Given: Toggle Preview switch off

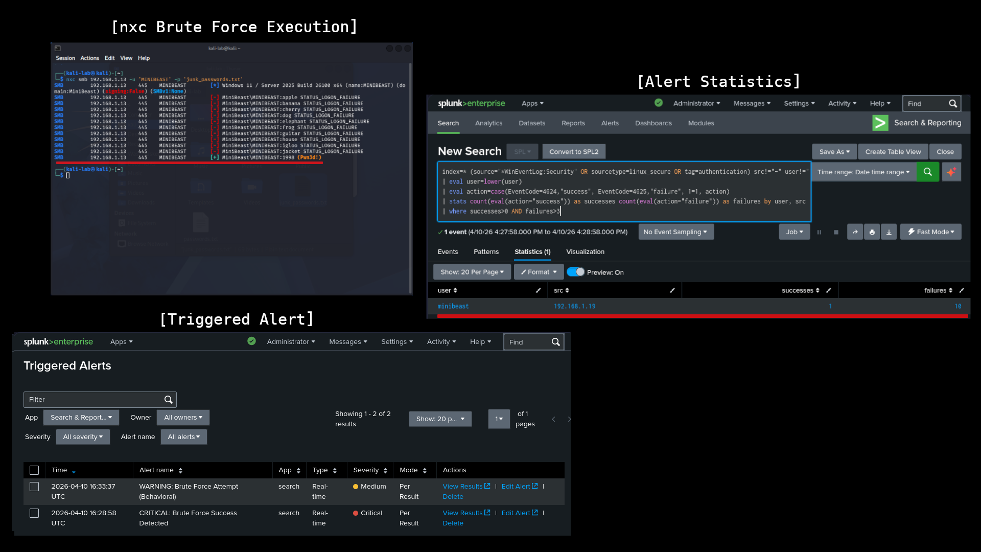Looking at the screenshot, I should tap(576, 272).
